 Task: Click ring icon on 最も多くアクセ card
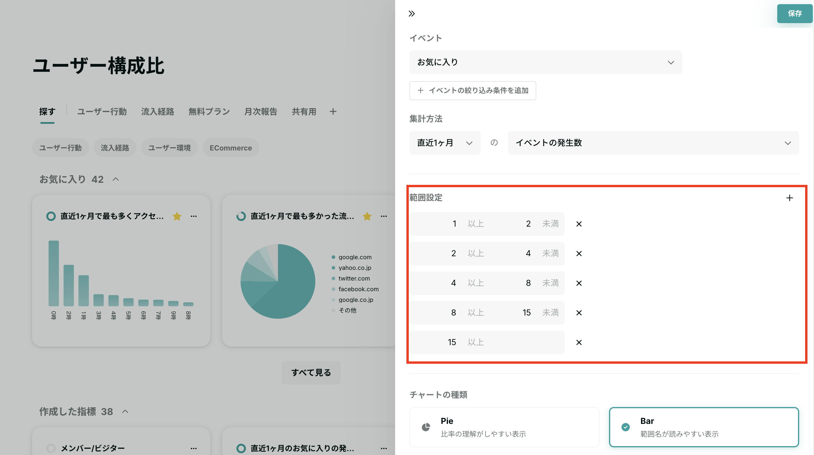[x=51, y=216]
